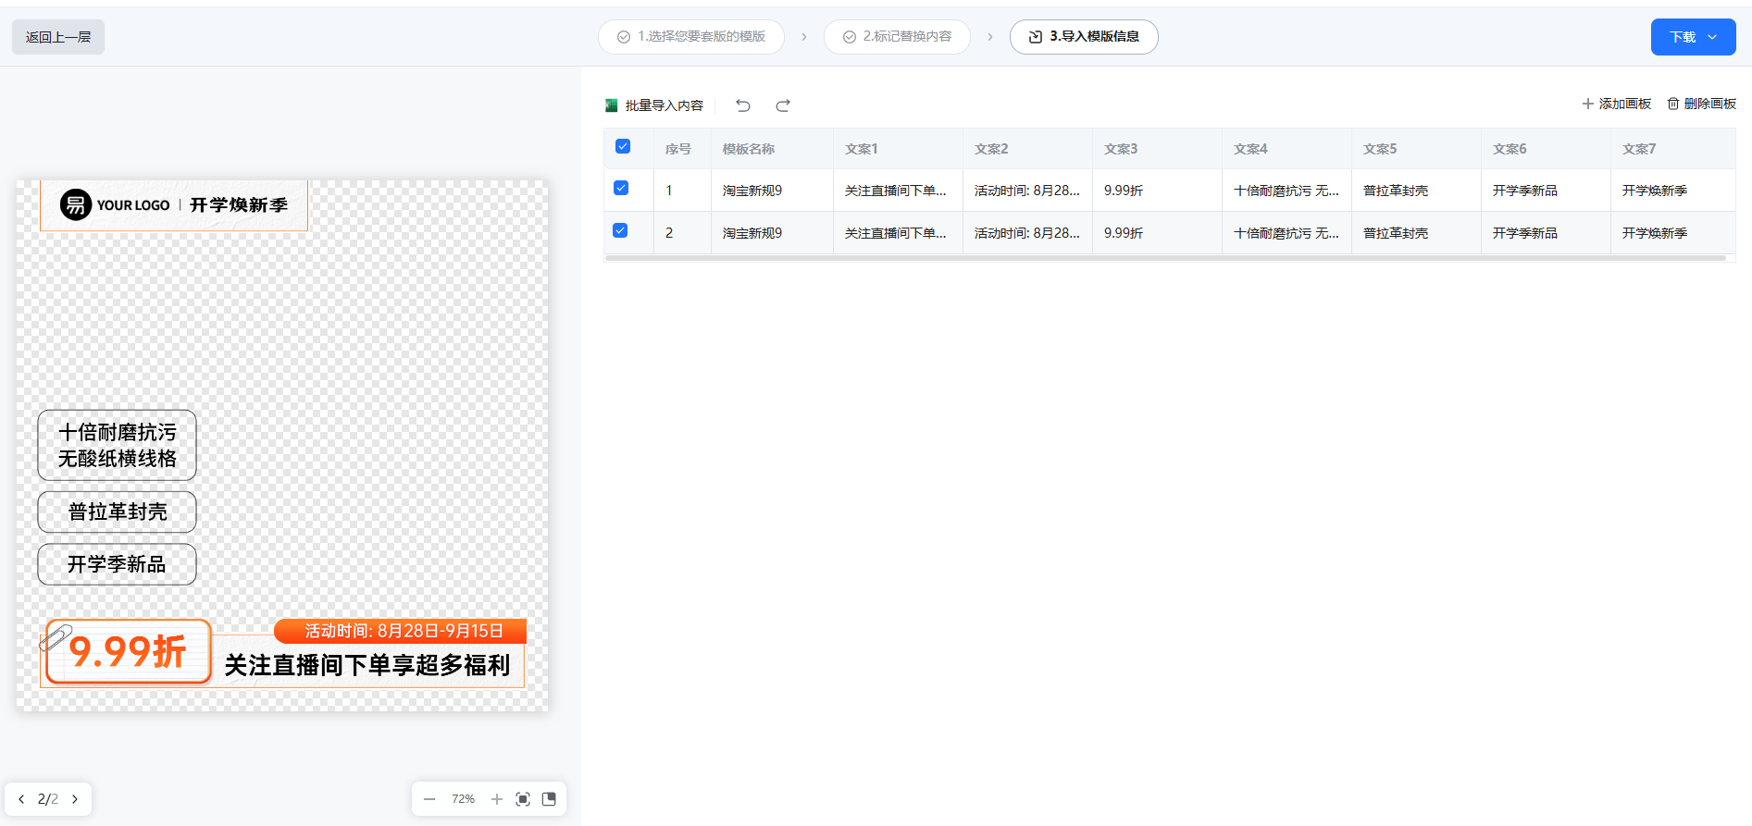Switch to step 2.标记替换内容
1752x826 pixels.
pyautogui.click(x=897, y=37)
